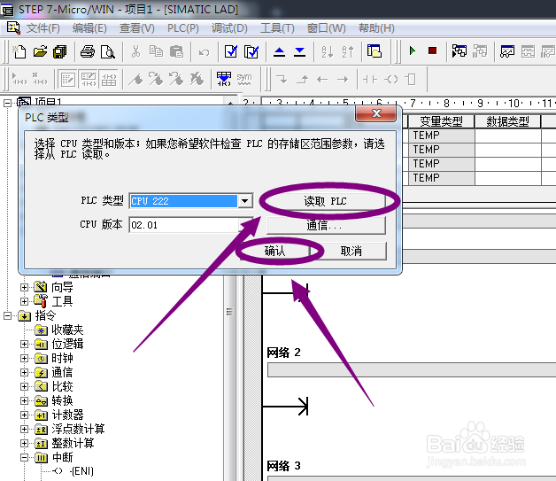Click the line down arrow icon

[x=282, y=79]
